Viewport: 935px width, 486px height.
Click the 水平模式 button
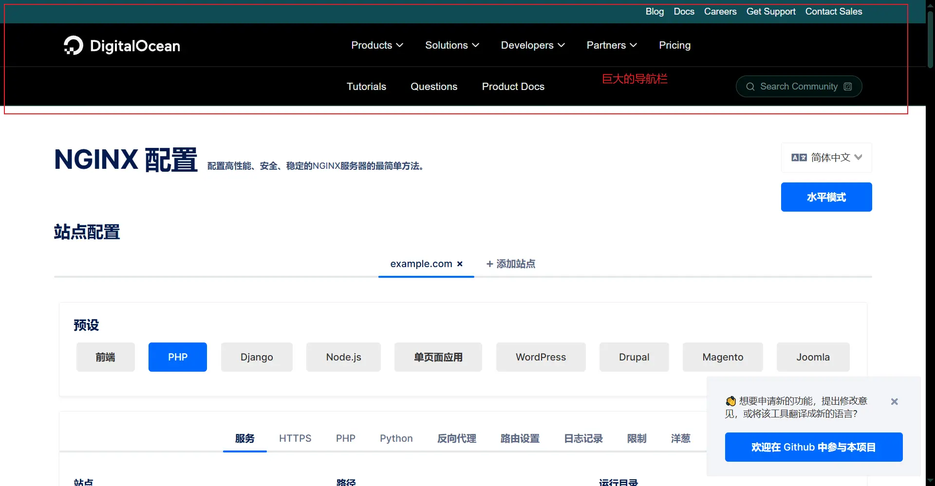826,197
